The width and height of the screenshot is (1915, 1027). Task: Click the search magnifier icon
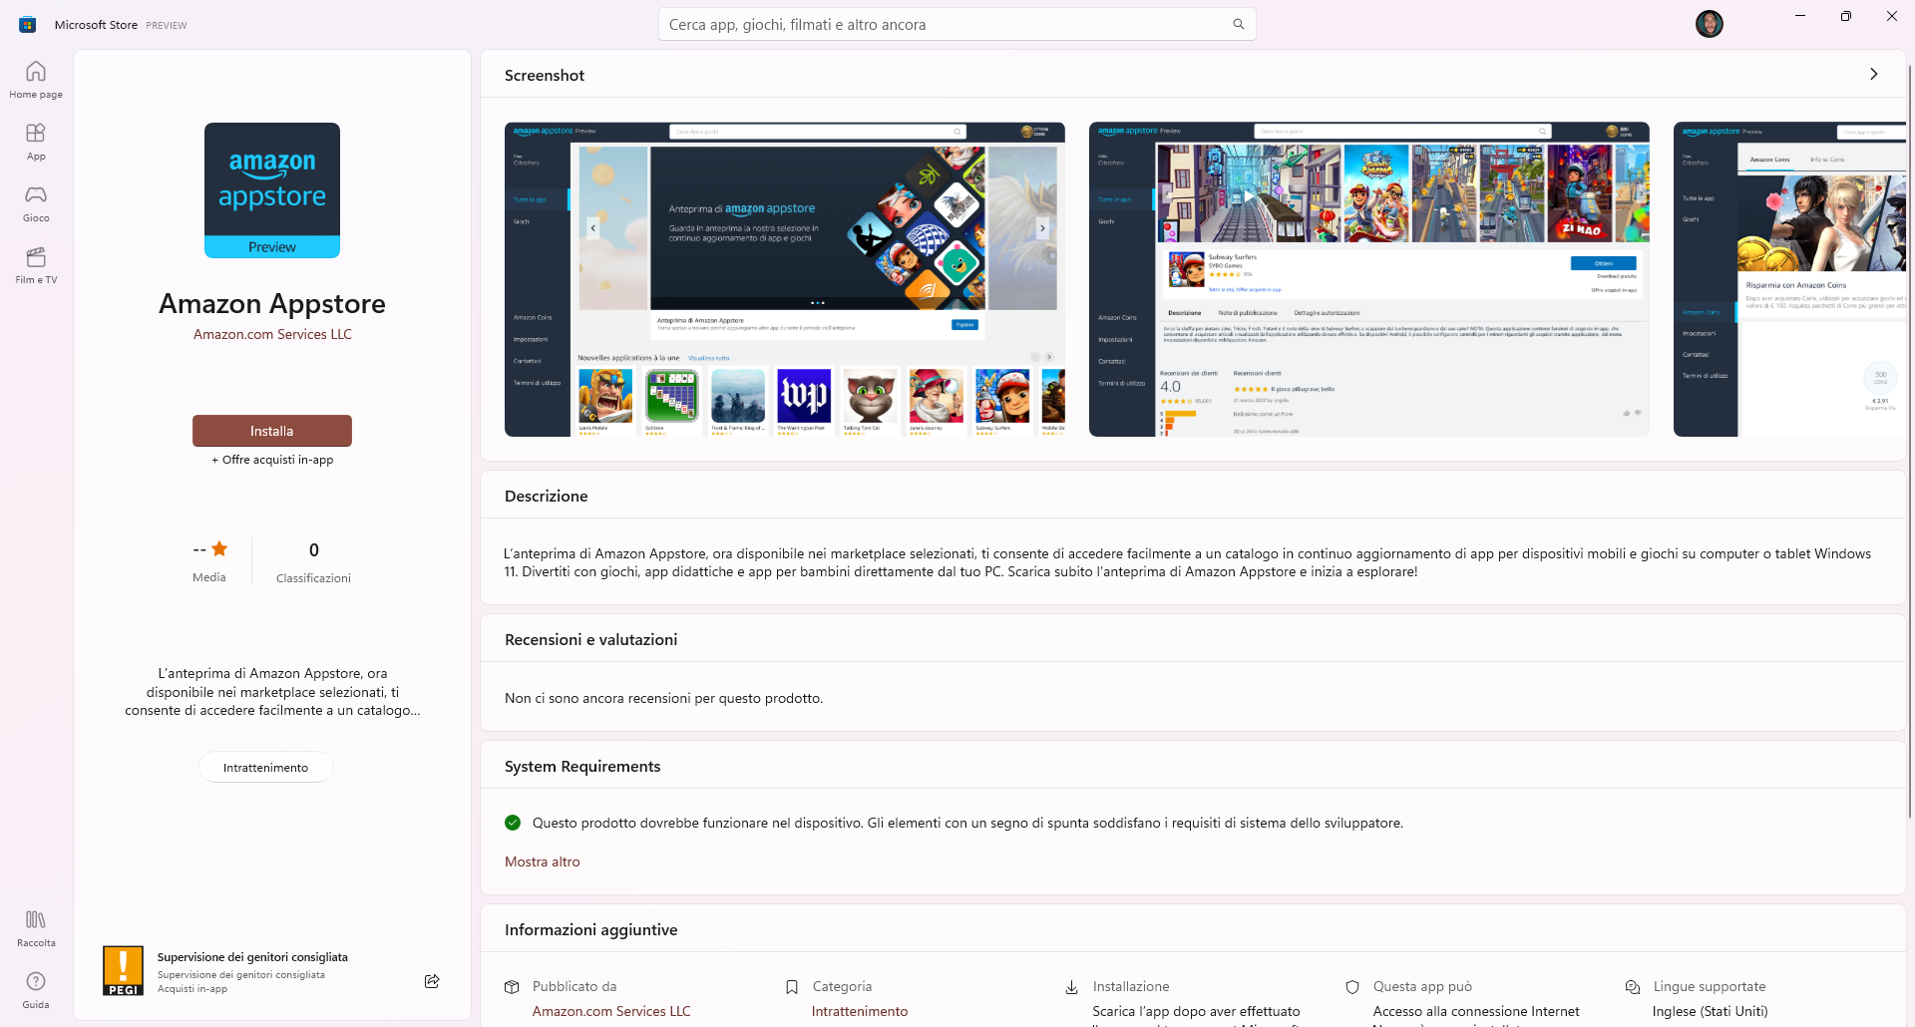(1238, 24)
